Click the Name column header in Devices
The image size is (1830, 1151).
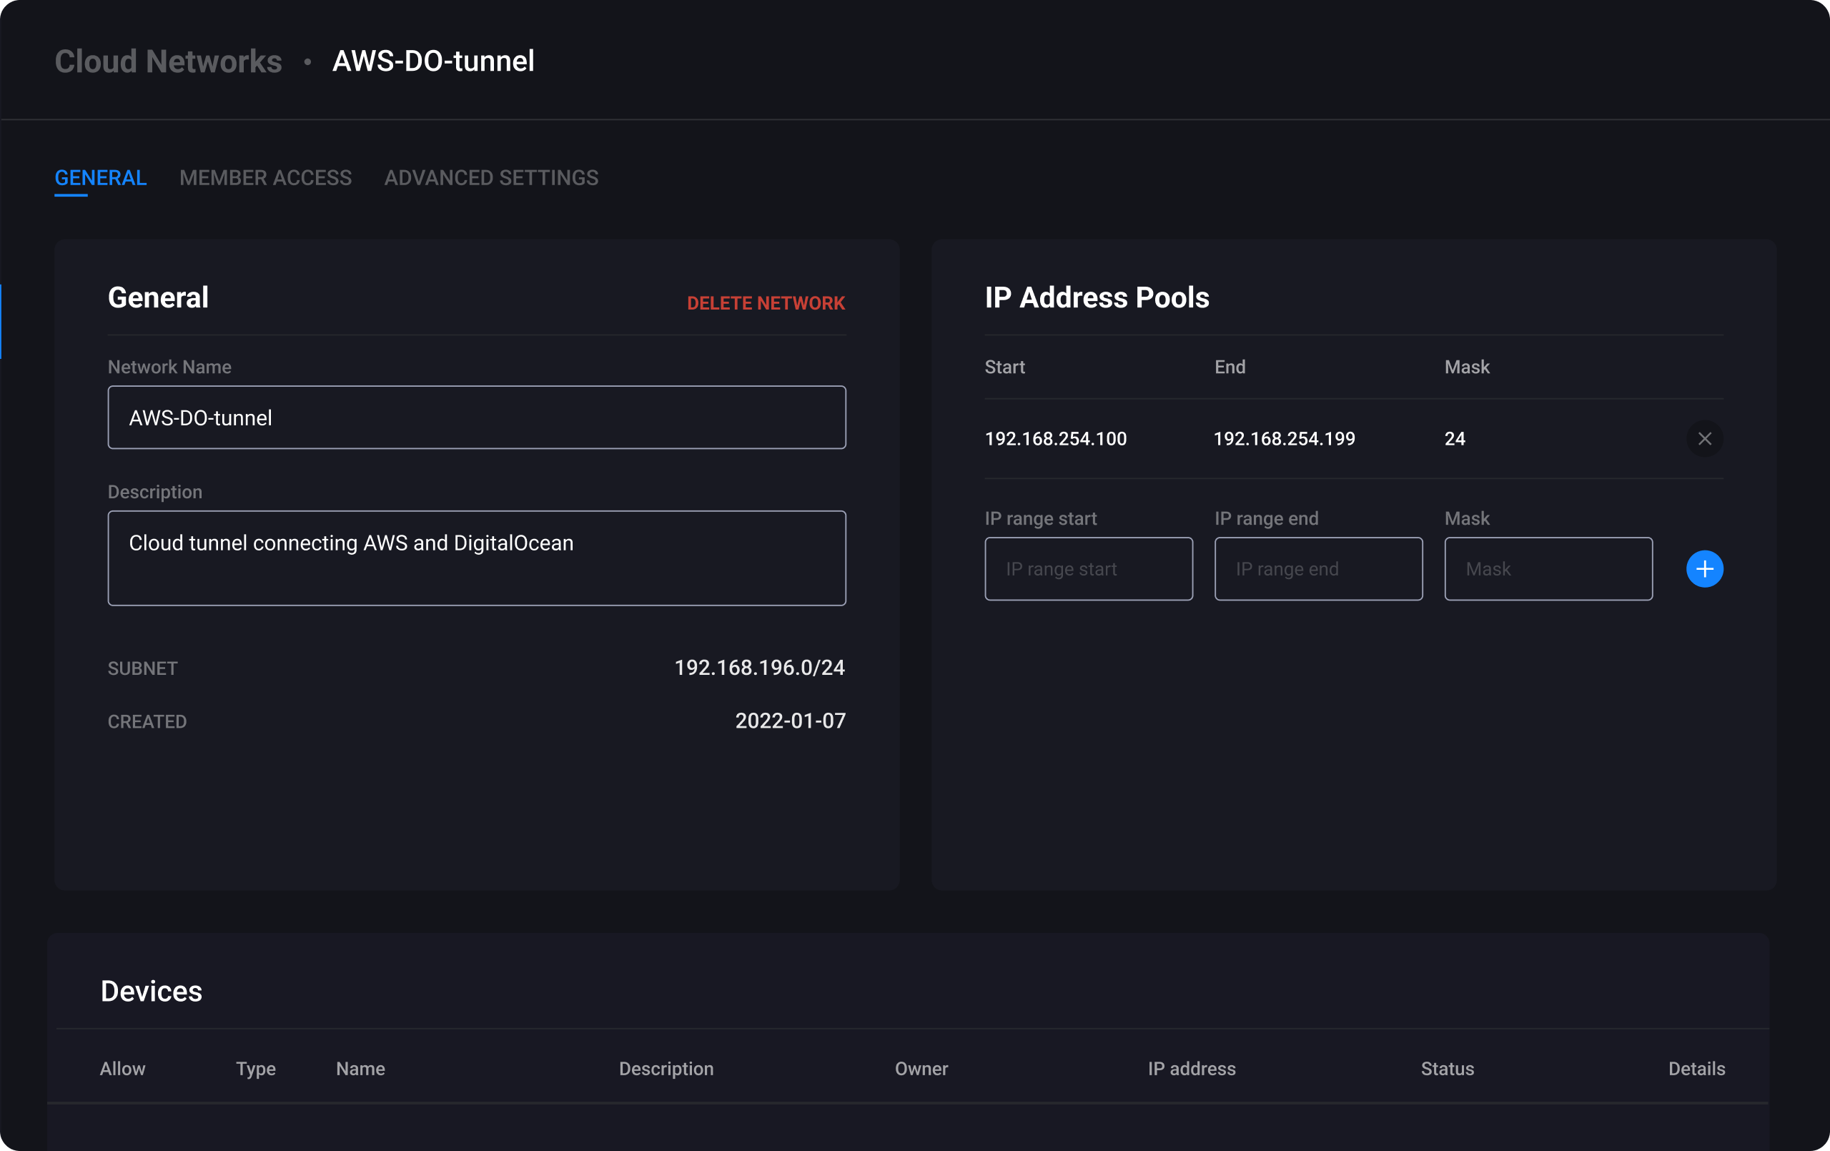(x=360, y=1068)
